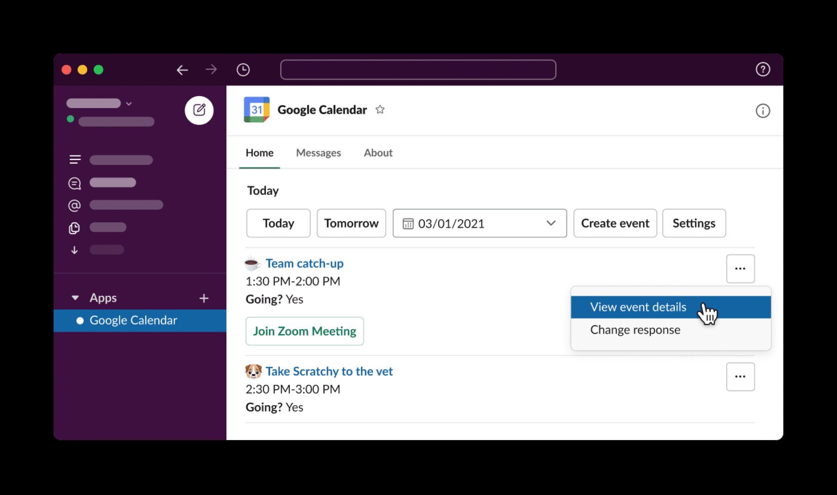Click the Google Calendar app icon
Viewport: 837px width, 495px height.
pos(256,110)
